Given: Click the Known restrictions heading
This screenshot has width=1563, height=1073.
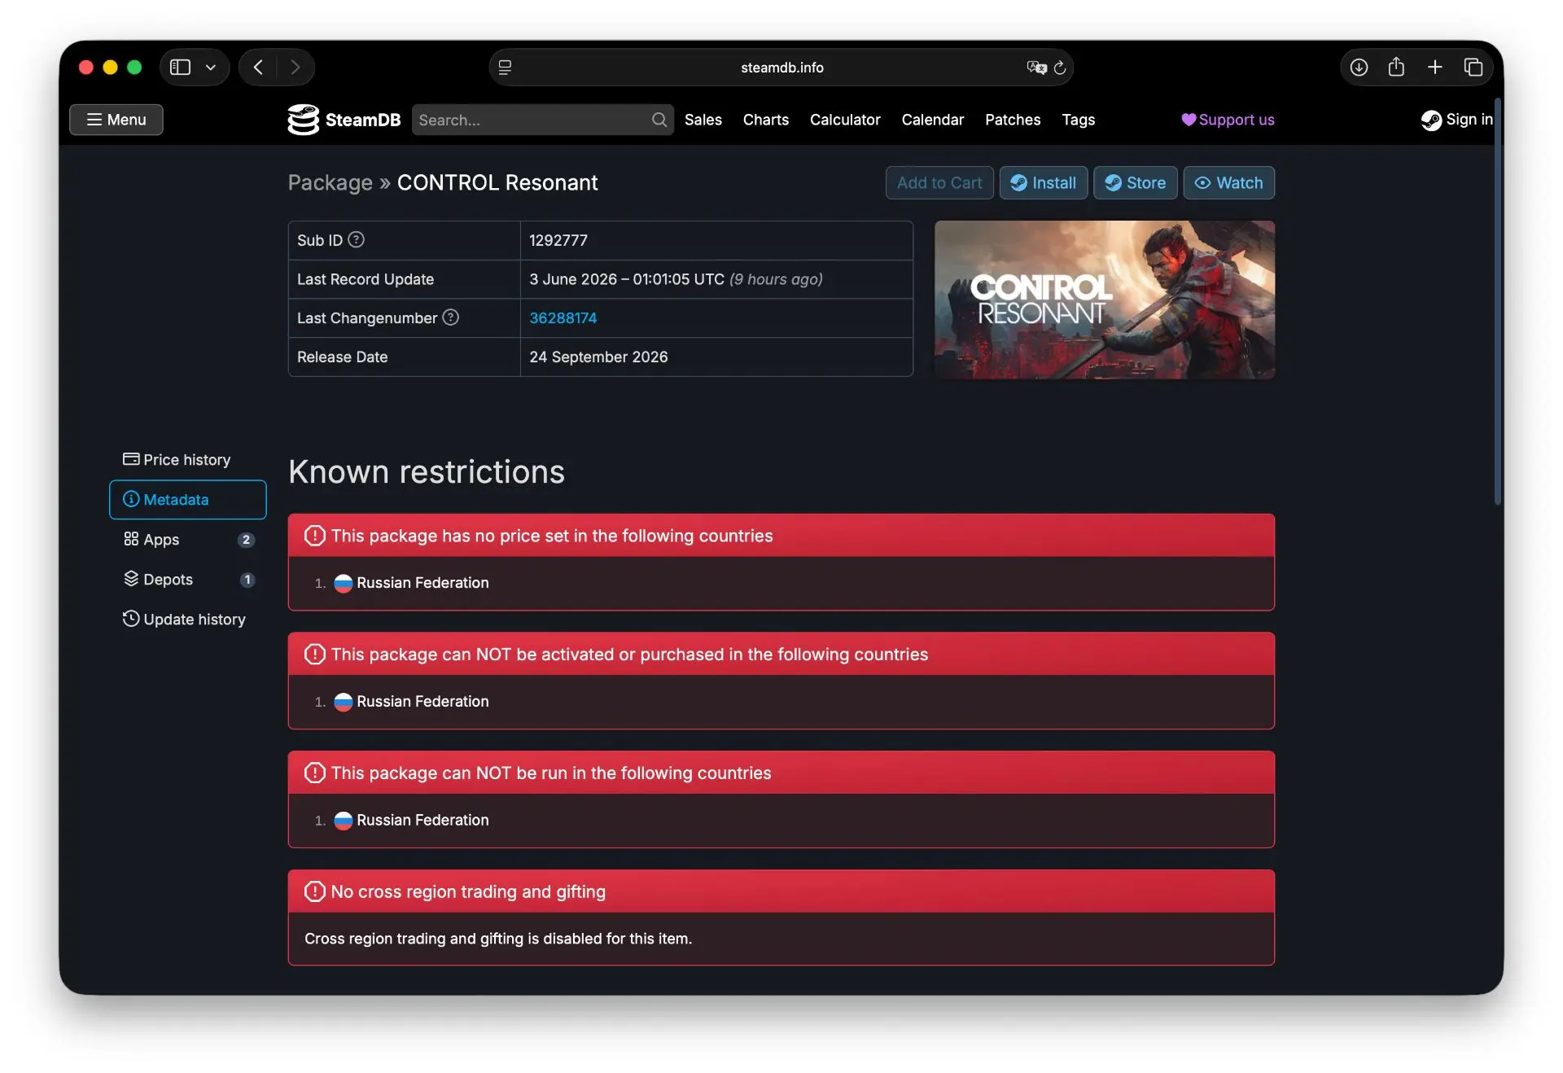Looking at the screenshot, I should click(427, 472).
